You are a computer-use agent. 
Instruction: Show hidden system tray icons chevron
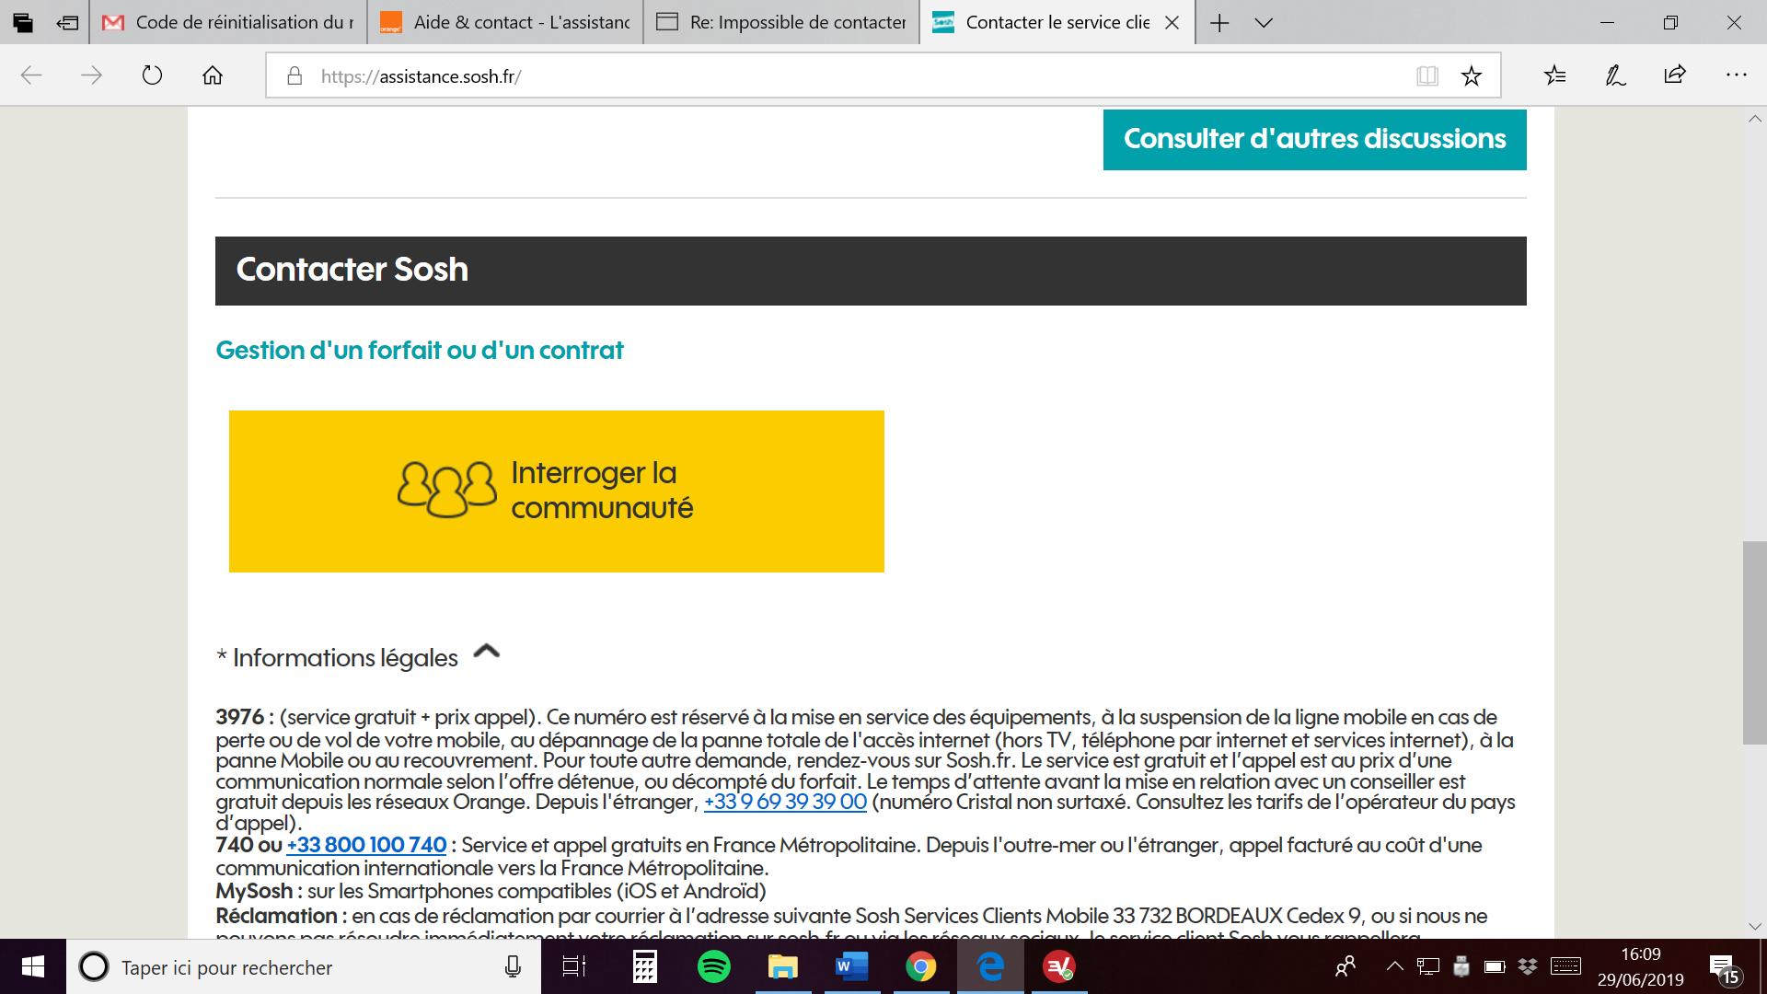point(1395,966)
